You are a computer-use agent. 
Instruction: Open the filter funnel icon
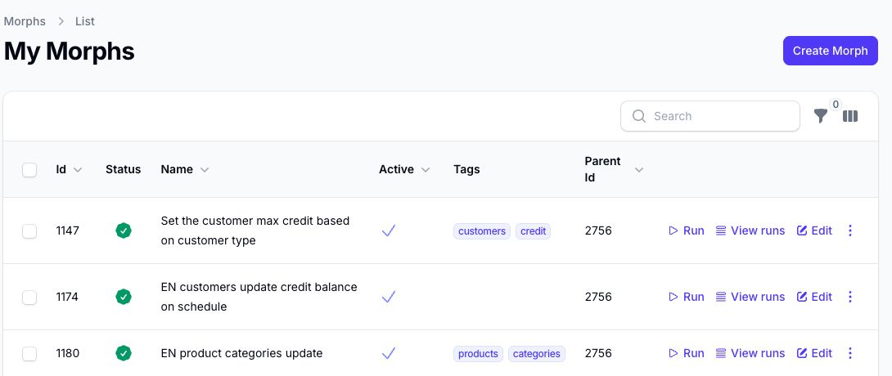[x=820, y=116]
